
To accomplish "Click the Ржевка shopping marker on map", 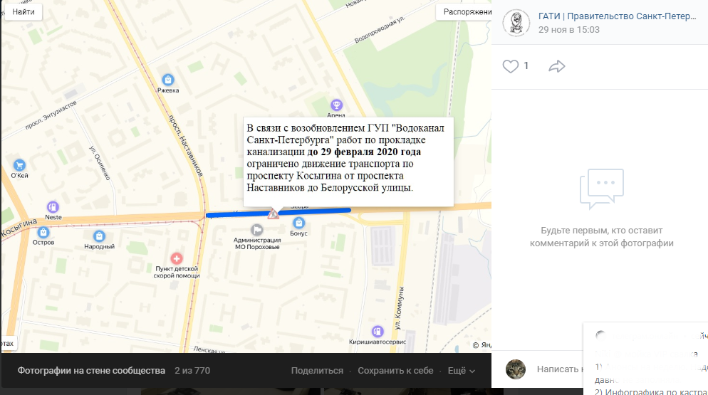I will point(168,80).
